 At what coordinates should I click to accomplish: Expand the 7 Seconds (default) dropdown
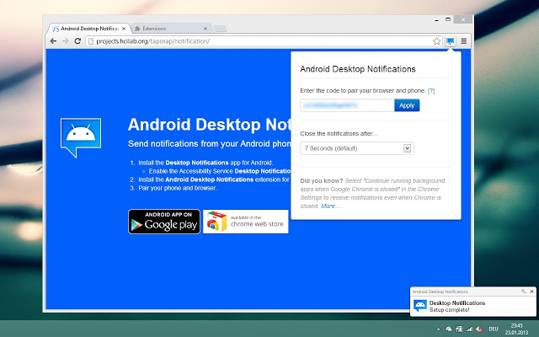(x=357, y=148)
